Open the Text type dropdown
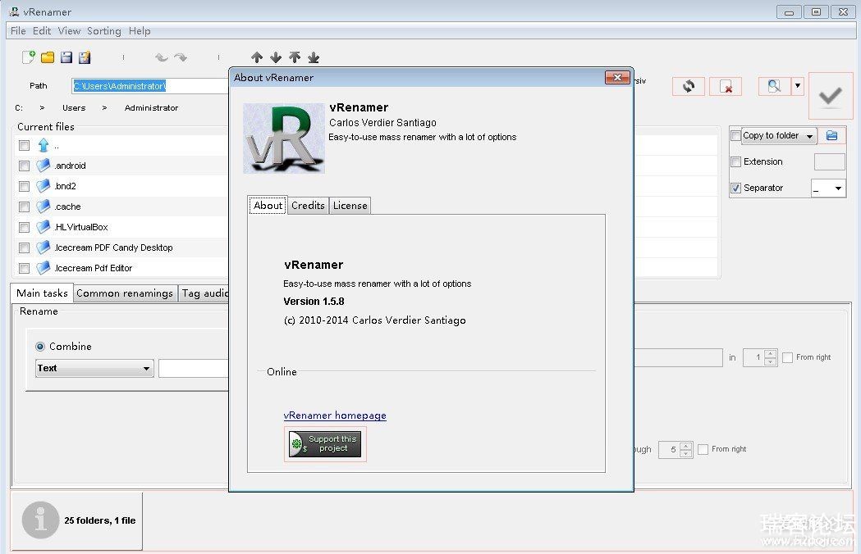861x554 pixels. [x=94, y=368]
